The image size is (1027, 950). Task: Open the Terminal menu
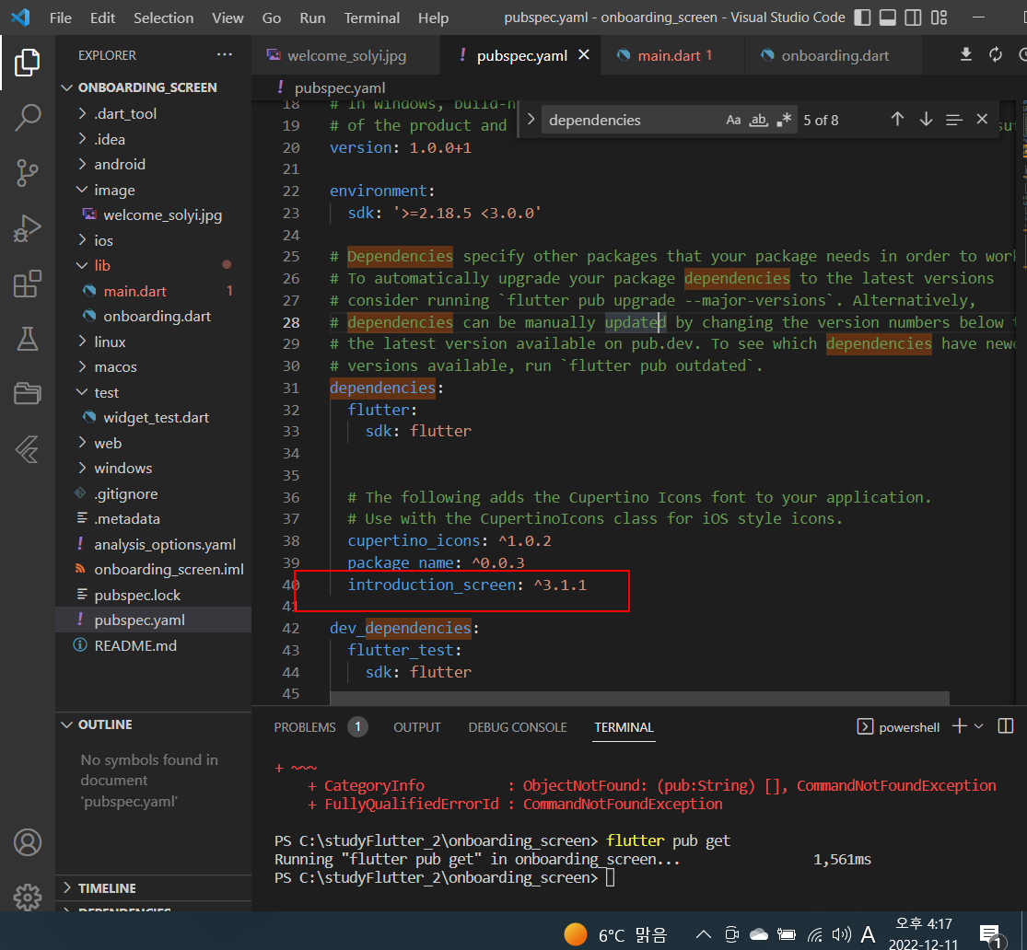pyautogui.click(x=371, y=17)
